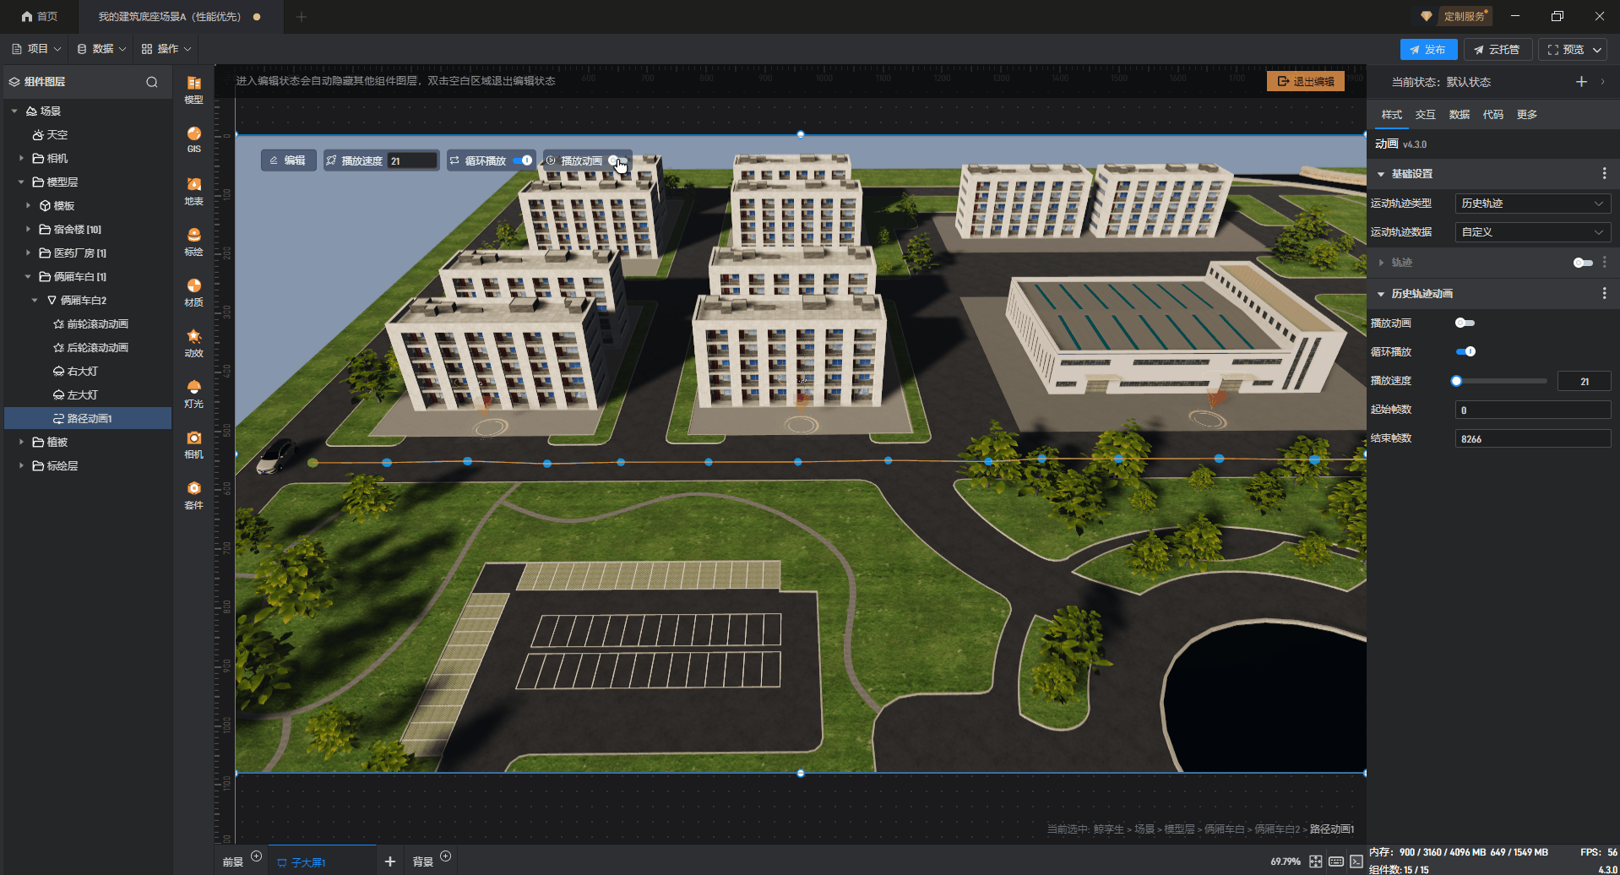Viewport: 1620px width, 875px height.
Task: Open the 标绘 (Plotting) component panel
Action: pyautogui.click(x=193, y=242)
